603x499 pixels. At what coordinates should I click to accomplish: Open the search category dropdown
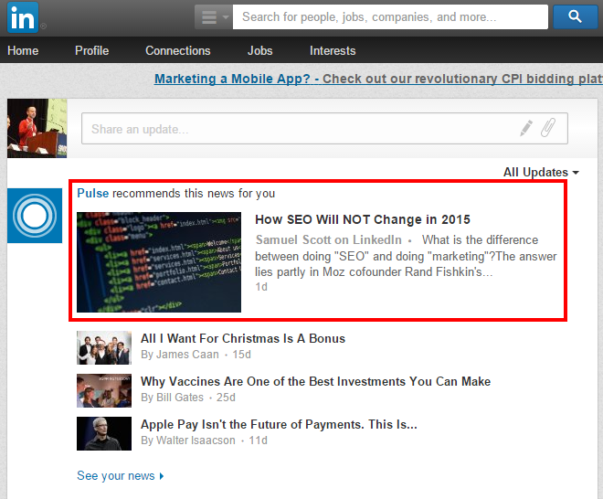point(214,17)
